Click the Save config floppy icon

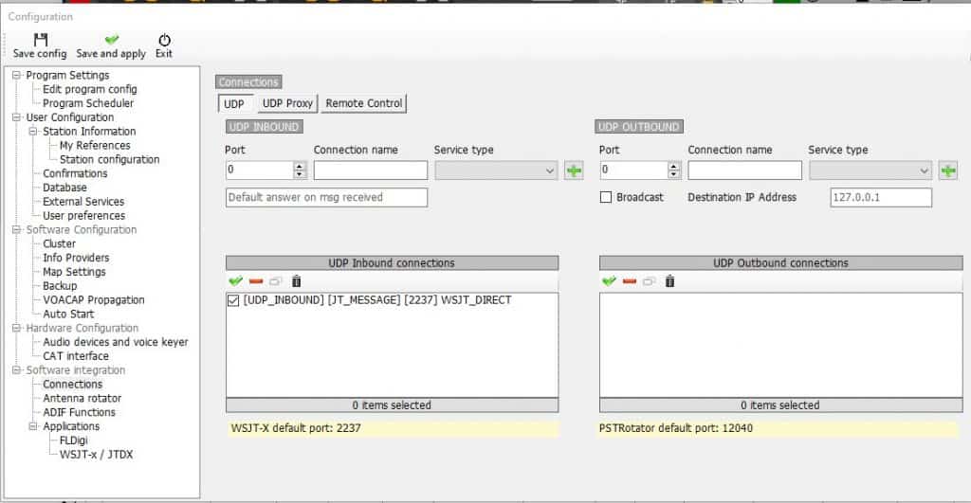point(40,40)
